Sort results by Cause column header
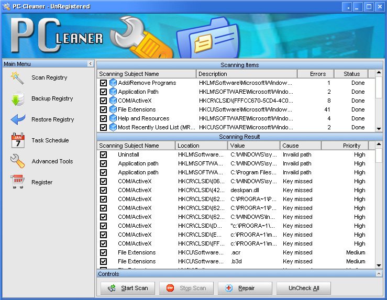 pyautogui.click(x=301, y=146)
